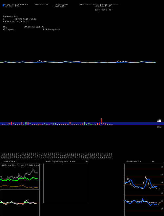164x216 pixels.
Task: Click the Day Vol: 0 M label
Action: click(x=103, y=9)
